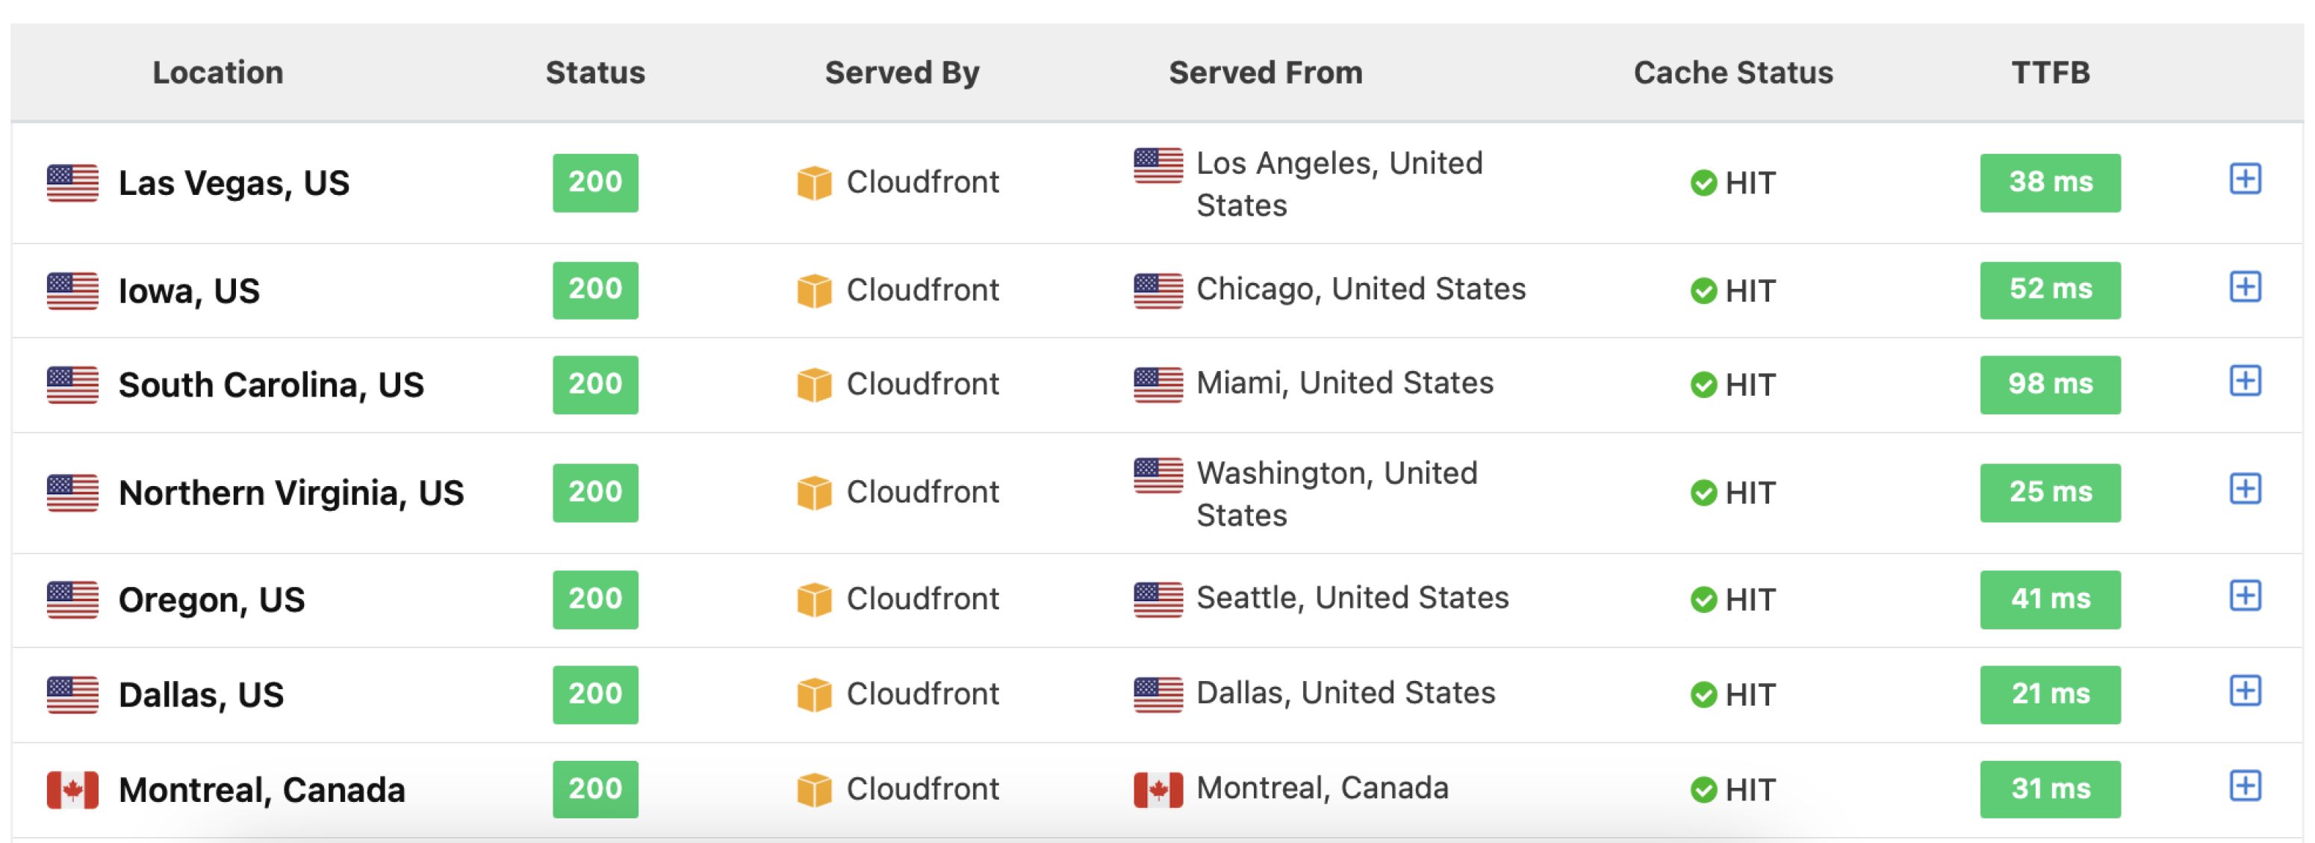Click the Cloudfront box icon for Las Vegas
Screen dimensions: 2315x843
pos(814,184)
